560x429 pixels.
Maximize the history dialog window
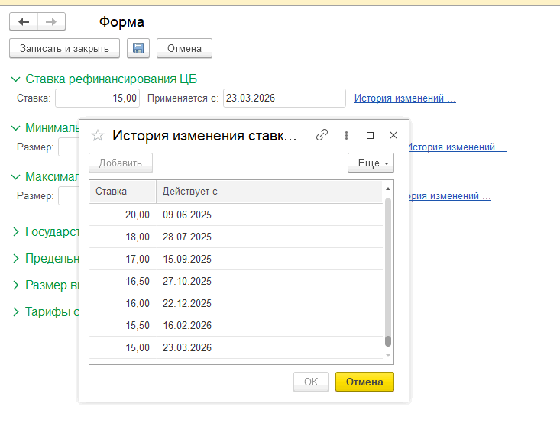pyautogui.click(x=370, y=135)
